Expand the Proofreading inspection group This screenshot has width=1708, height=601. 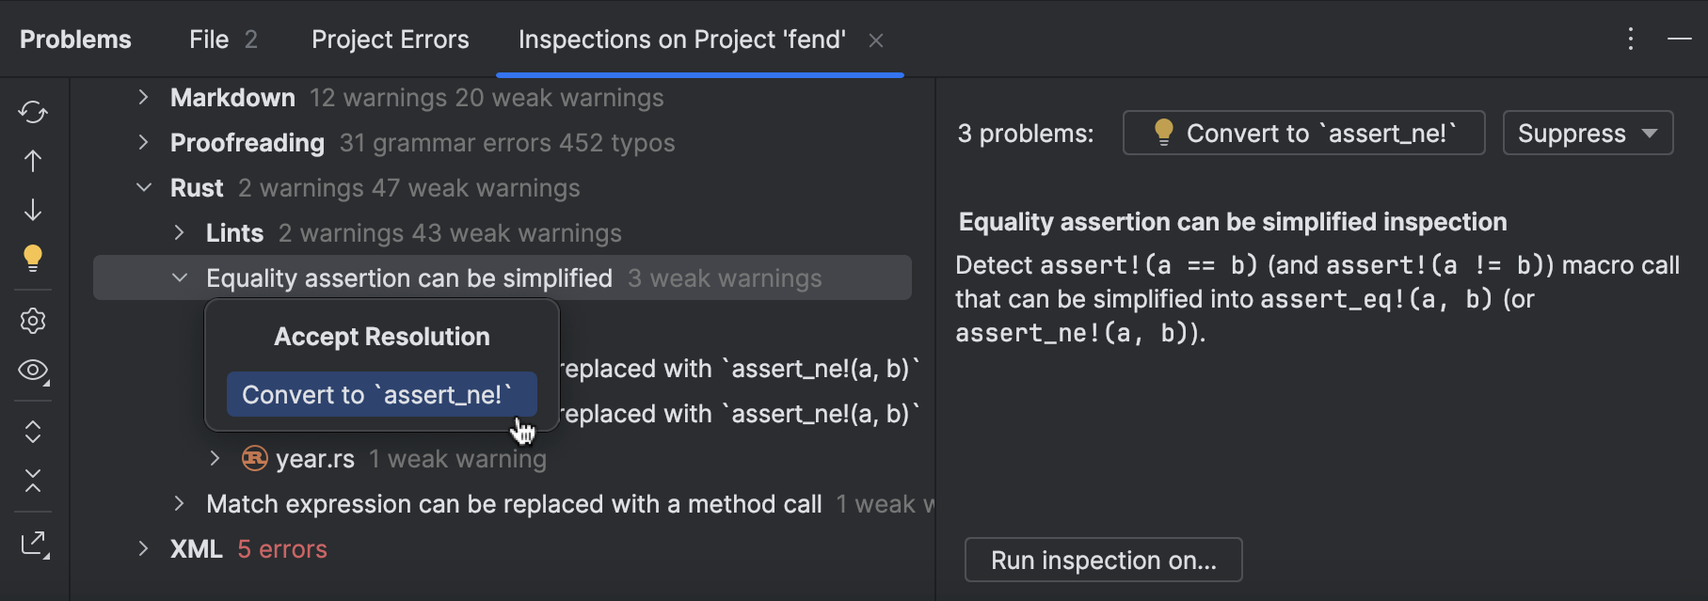coord(143,142)
